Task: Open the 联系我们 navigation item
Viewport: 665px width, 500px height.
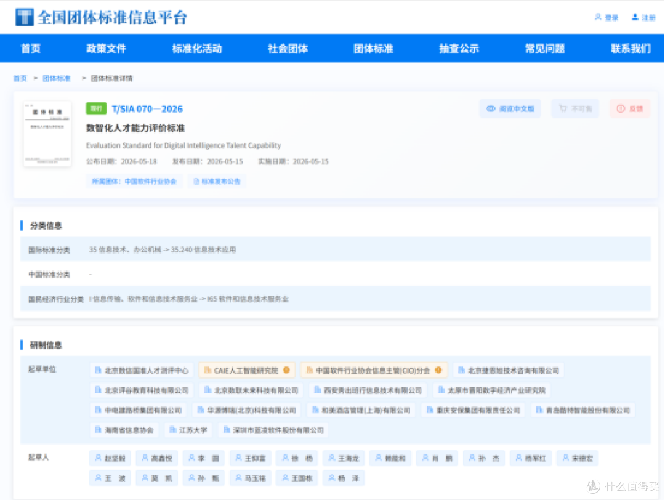Action: [631, 49]
